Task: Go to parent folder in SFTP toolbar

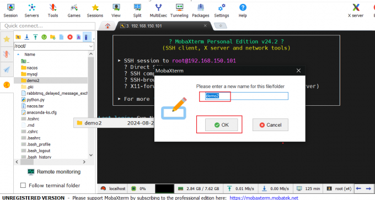Action: [18, 37]
